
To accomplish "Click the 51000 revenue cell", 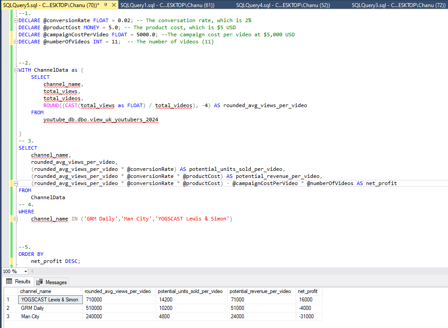I will coord(262,308).
